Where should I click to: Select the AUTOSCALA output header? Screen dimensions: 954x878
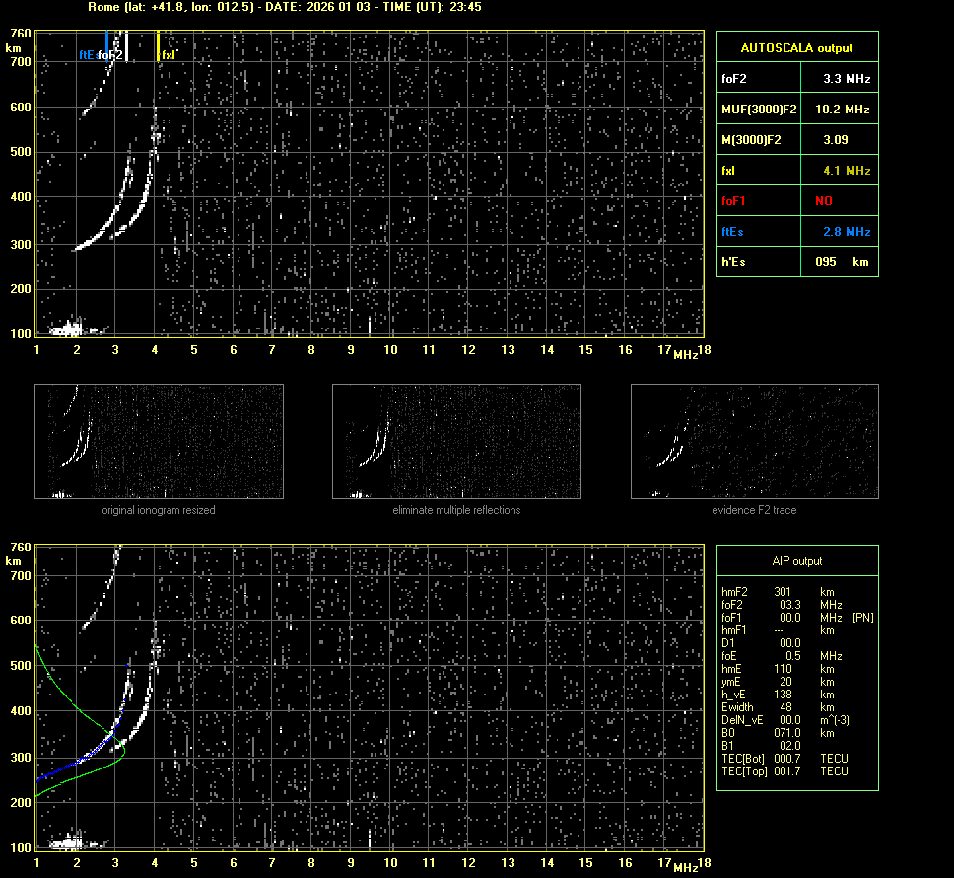pos(796,47)
